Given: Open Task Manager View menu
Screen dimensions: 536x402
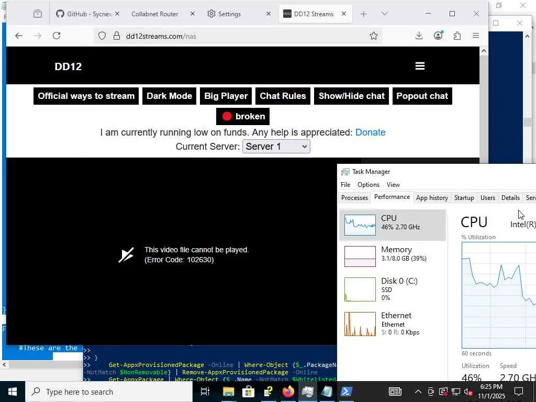Looking at the screenshot, I should pyautogui.click(x=393, y=185).
